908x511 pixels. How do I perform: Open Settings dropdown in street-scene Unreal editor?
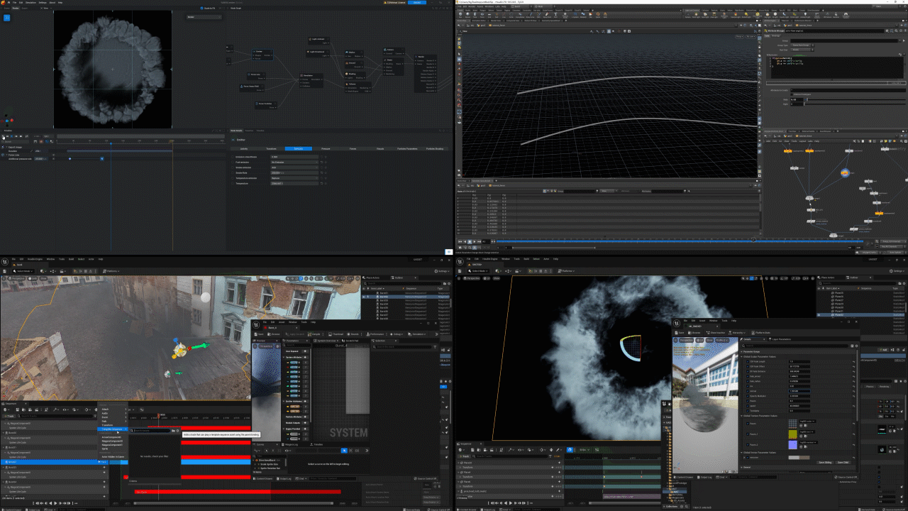(x=443, y=271)
